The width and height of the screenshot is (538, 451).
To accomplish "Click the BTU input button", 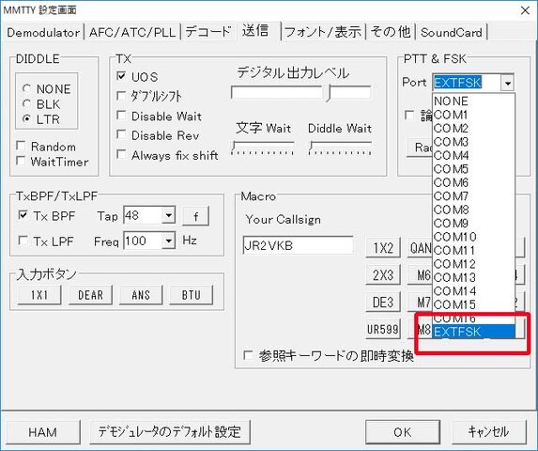I will click(x=192, y=295).
